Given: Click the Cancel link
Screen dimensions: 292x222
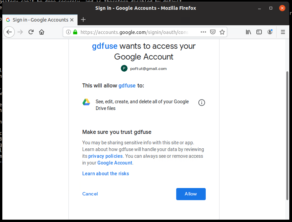Looking at the screenshot, I should [90, 194].
